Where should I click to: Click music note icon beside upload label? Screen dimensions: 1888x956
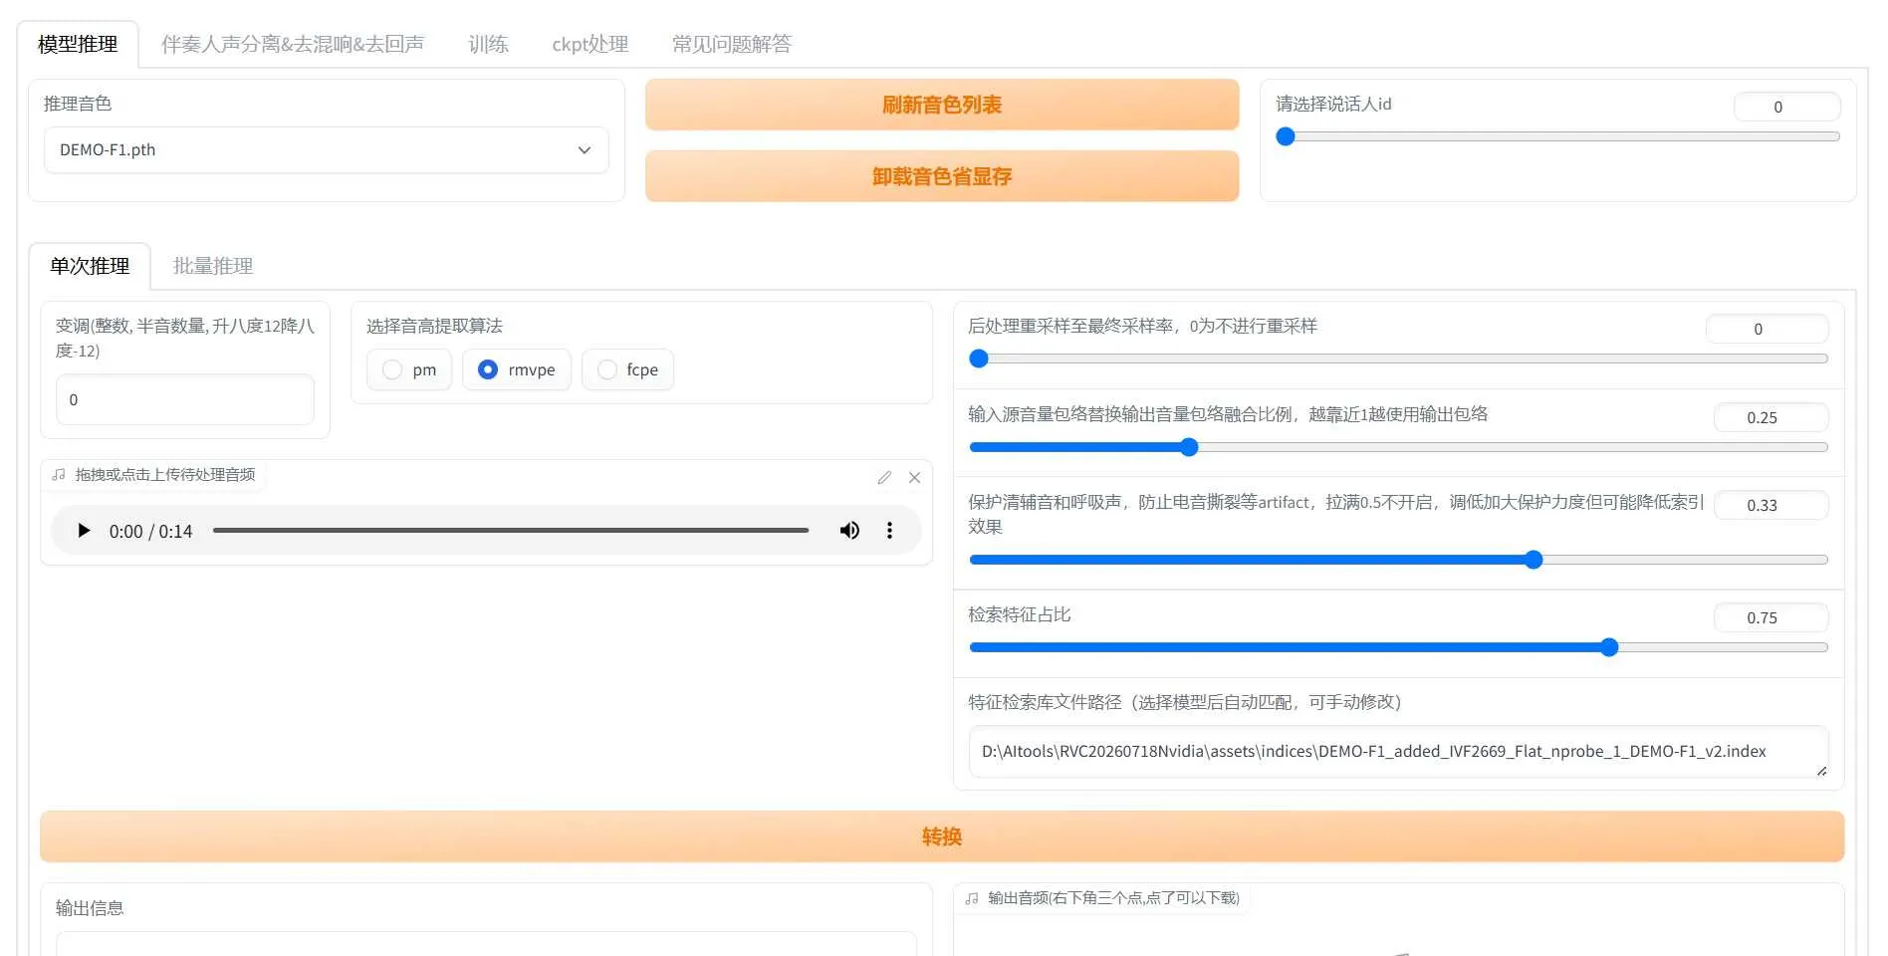pos(59,475)
